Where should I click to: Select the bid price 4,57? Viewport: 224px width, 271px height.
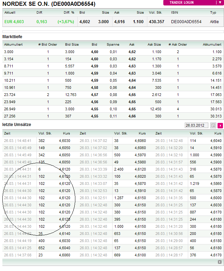[94, 95]
